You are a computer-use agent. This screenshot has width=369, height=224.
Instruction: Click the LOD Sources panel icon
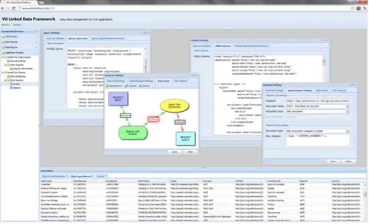3,37
